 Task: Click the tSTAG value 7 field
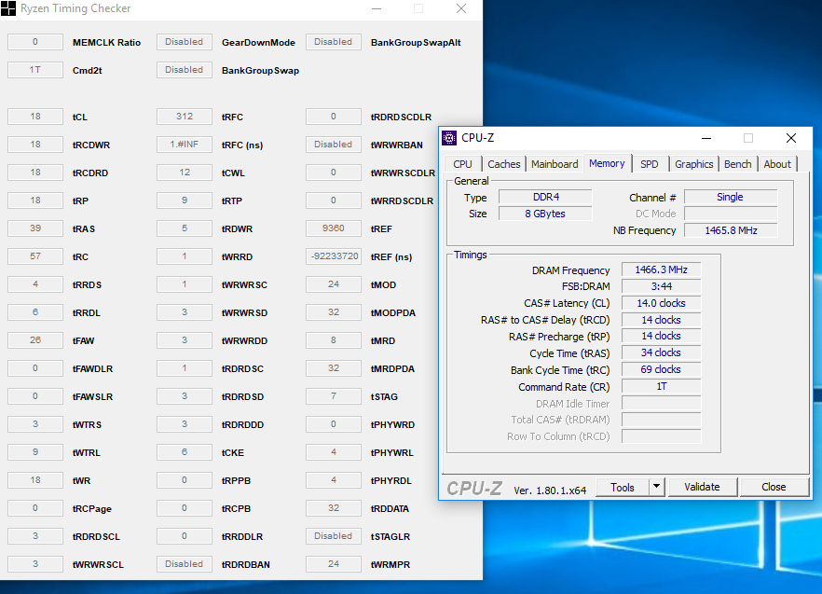(334, 396)
